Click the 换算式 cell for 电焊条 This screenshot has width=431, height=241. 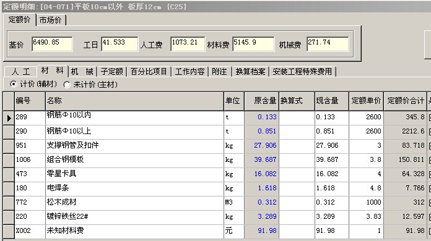297,188
